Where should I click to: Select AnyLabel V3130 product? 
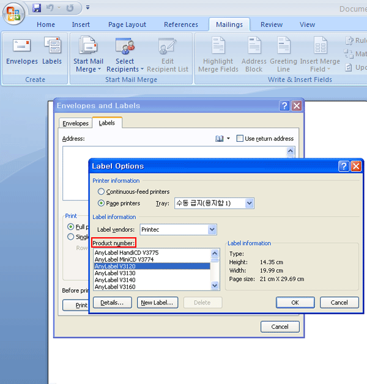click(152, 273)
